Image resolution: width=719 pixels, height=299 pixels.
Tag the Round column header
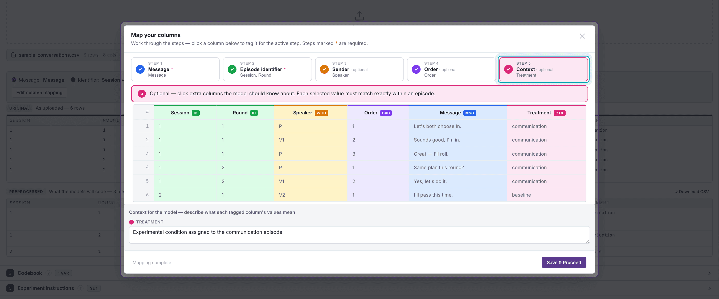coord(245,113)
